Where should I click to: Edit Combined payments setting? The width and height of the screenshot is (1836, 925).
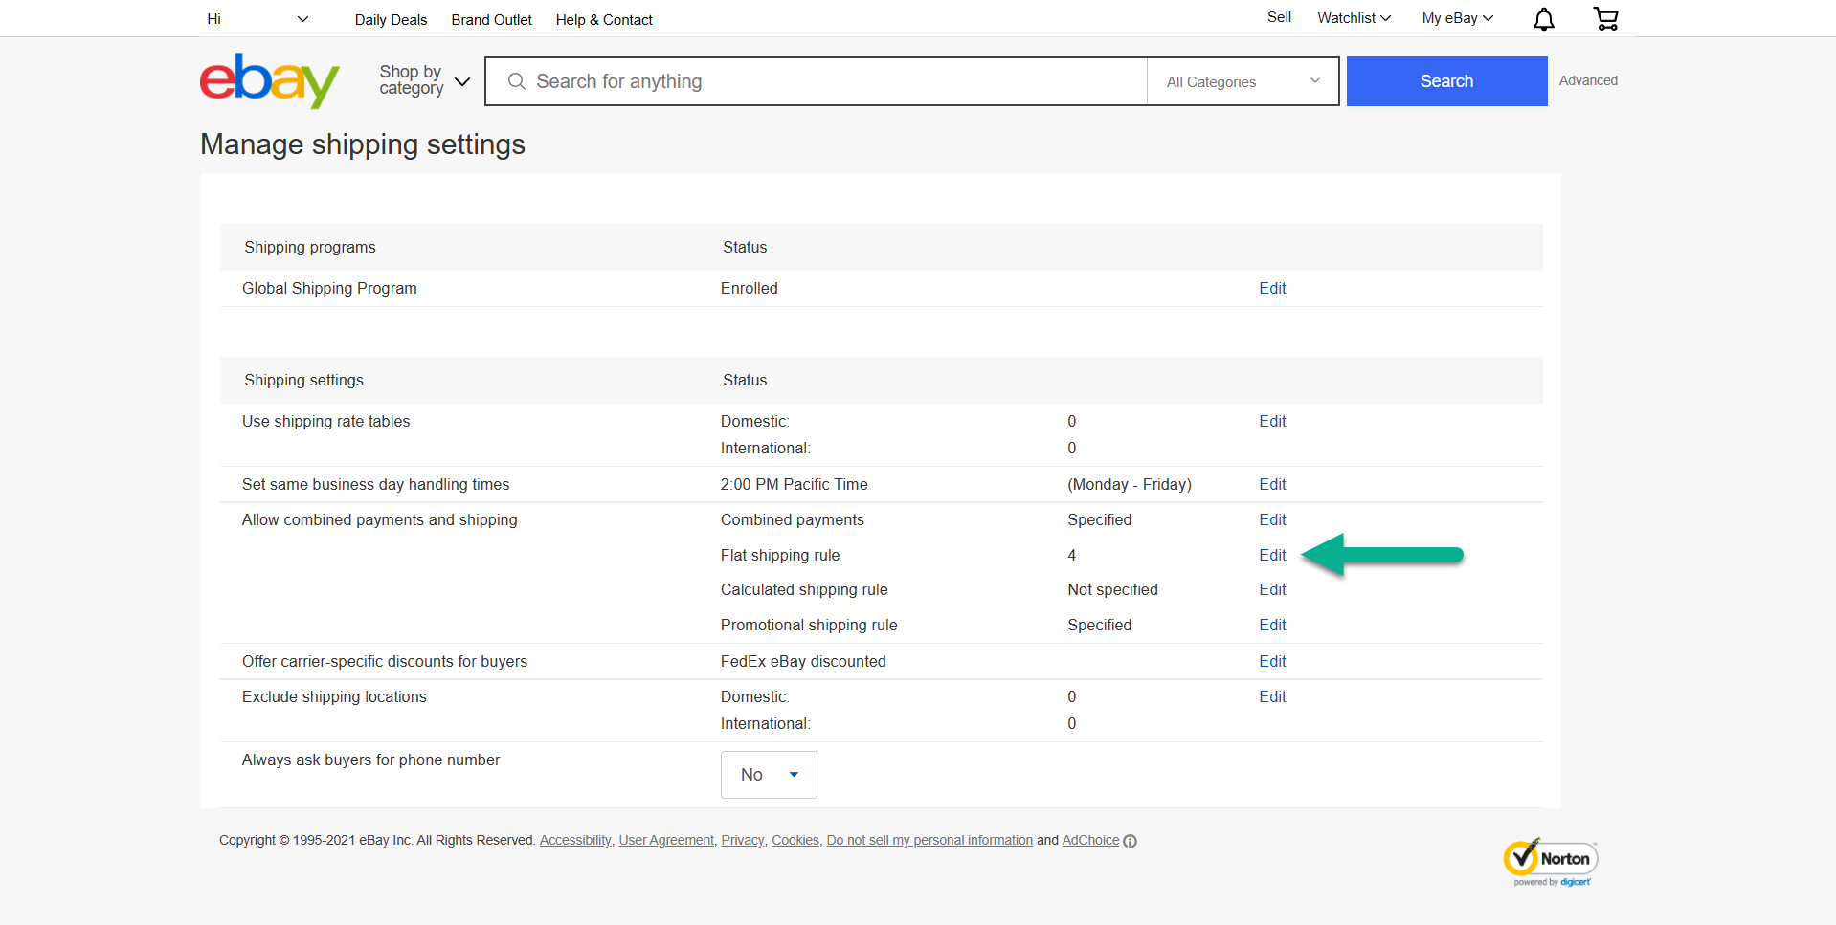1272,519
